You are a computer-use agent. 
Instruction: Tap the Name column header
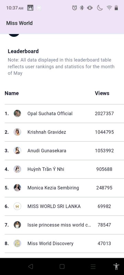12,93
